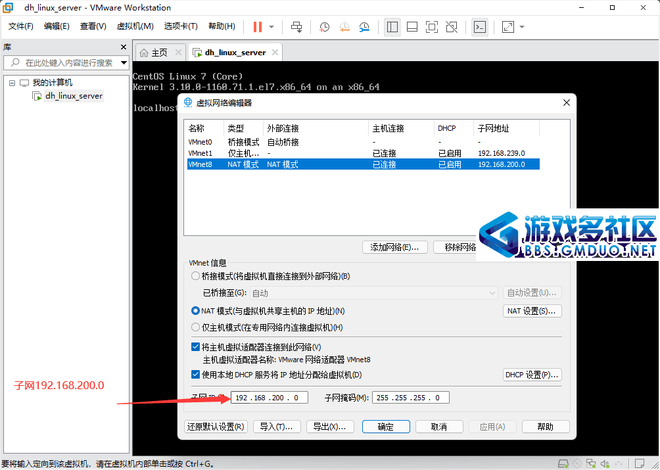
Task: Click the 导入(T)... button
Action: coord(277,427)
